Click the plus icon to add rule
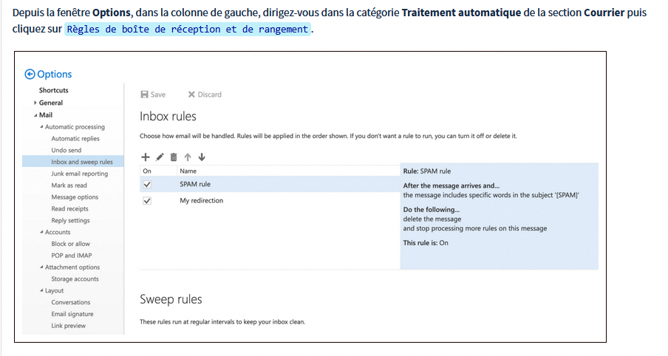The height and width of the screenshot is (356, 668). point(146,157)
